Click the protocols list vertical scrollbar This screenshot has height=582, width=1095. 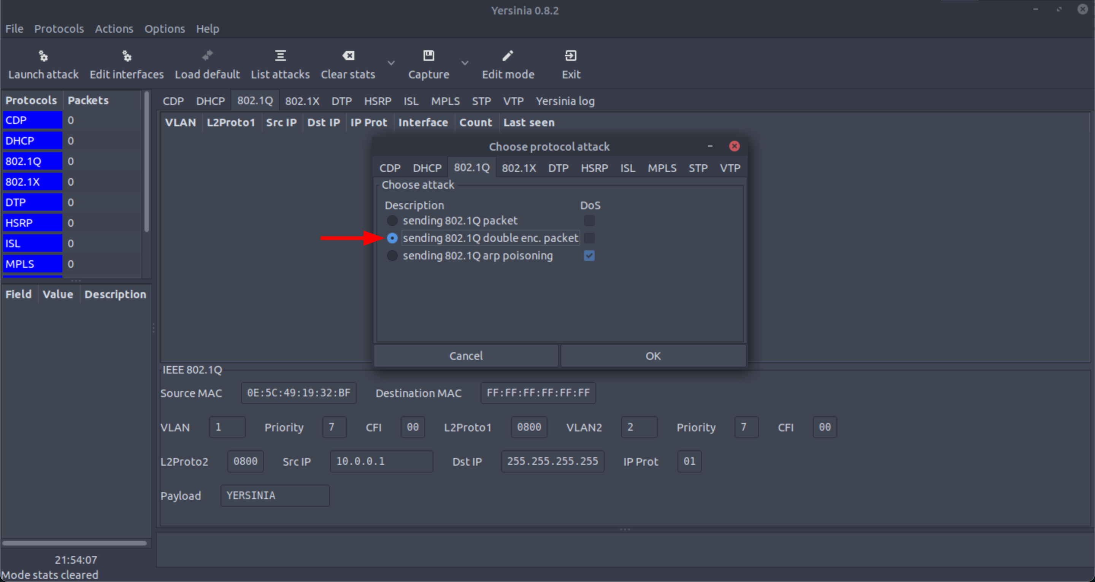(x=147, y=162)
